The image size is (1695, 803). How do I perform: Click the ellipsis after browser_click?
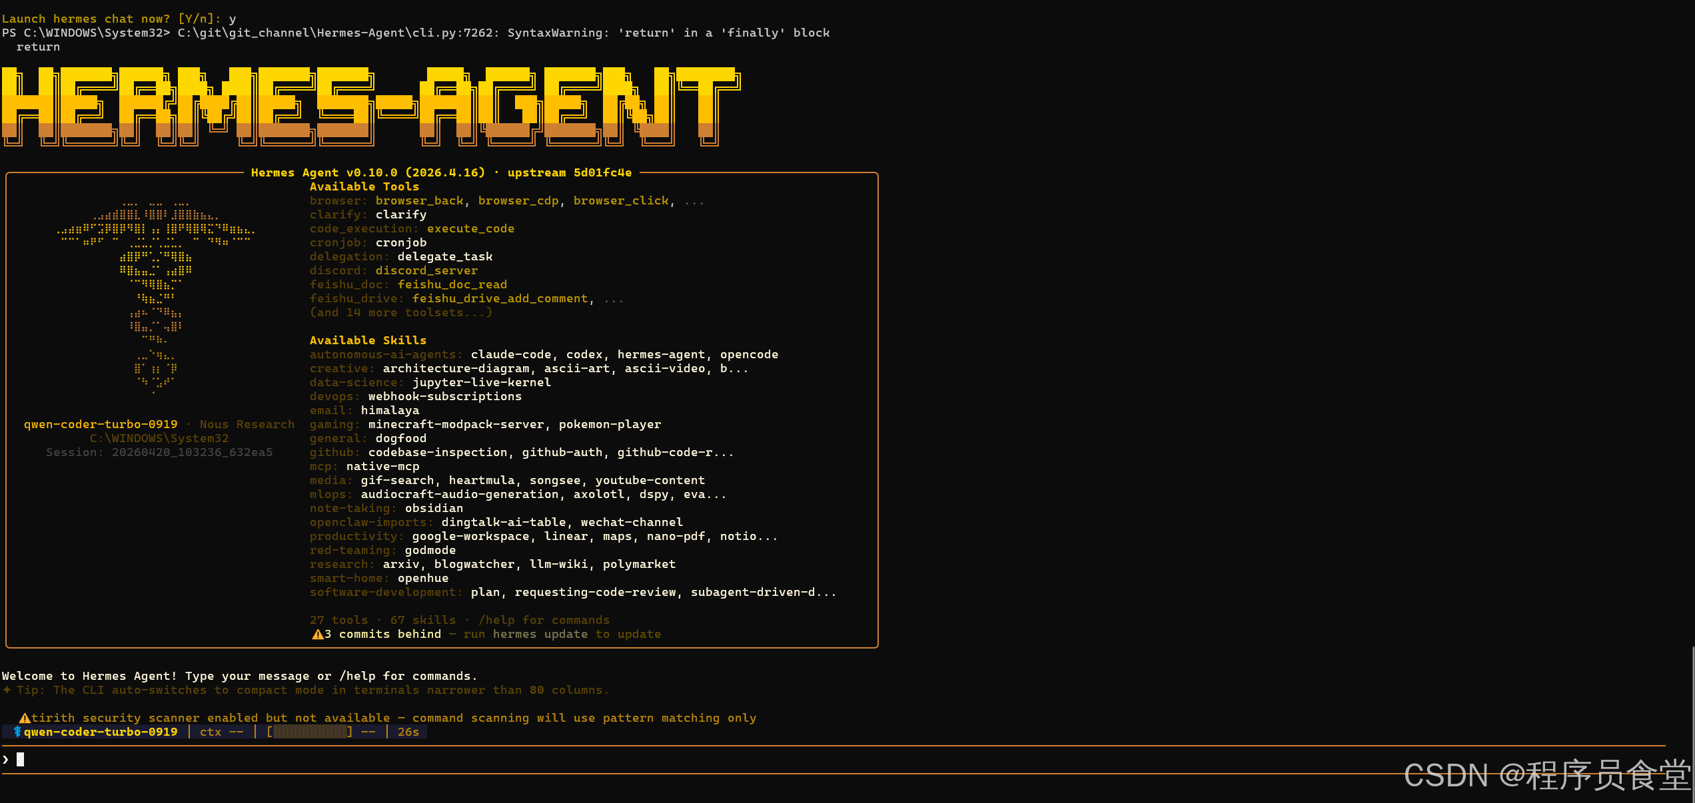tap(694, 201)
